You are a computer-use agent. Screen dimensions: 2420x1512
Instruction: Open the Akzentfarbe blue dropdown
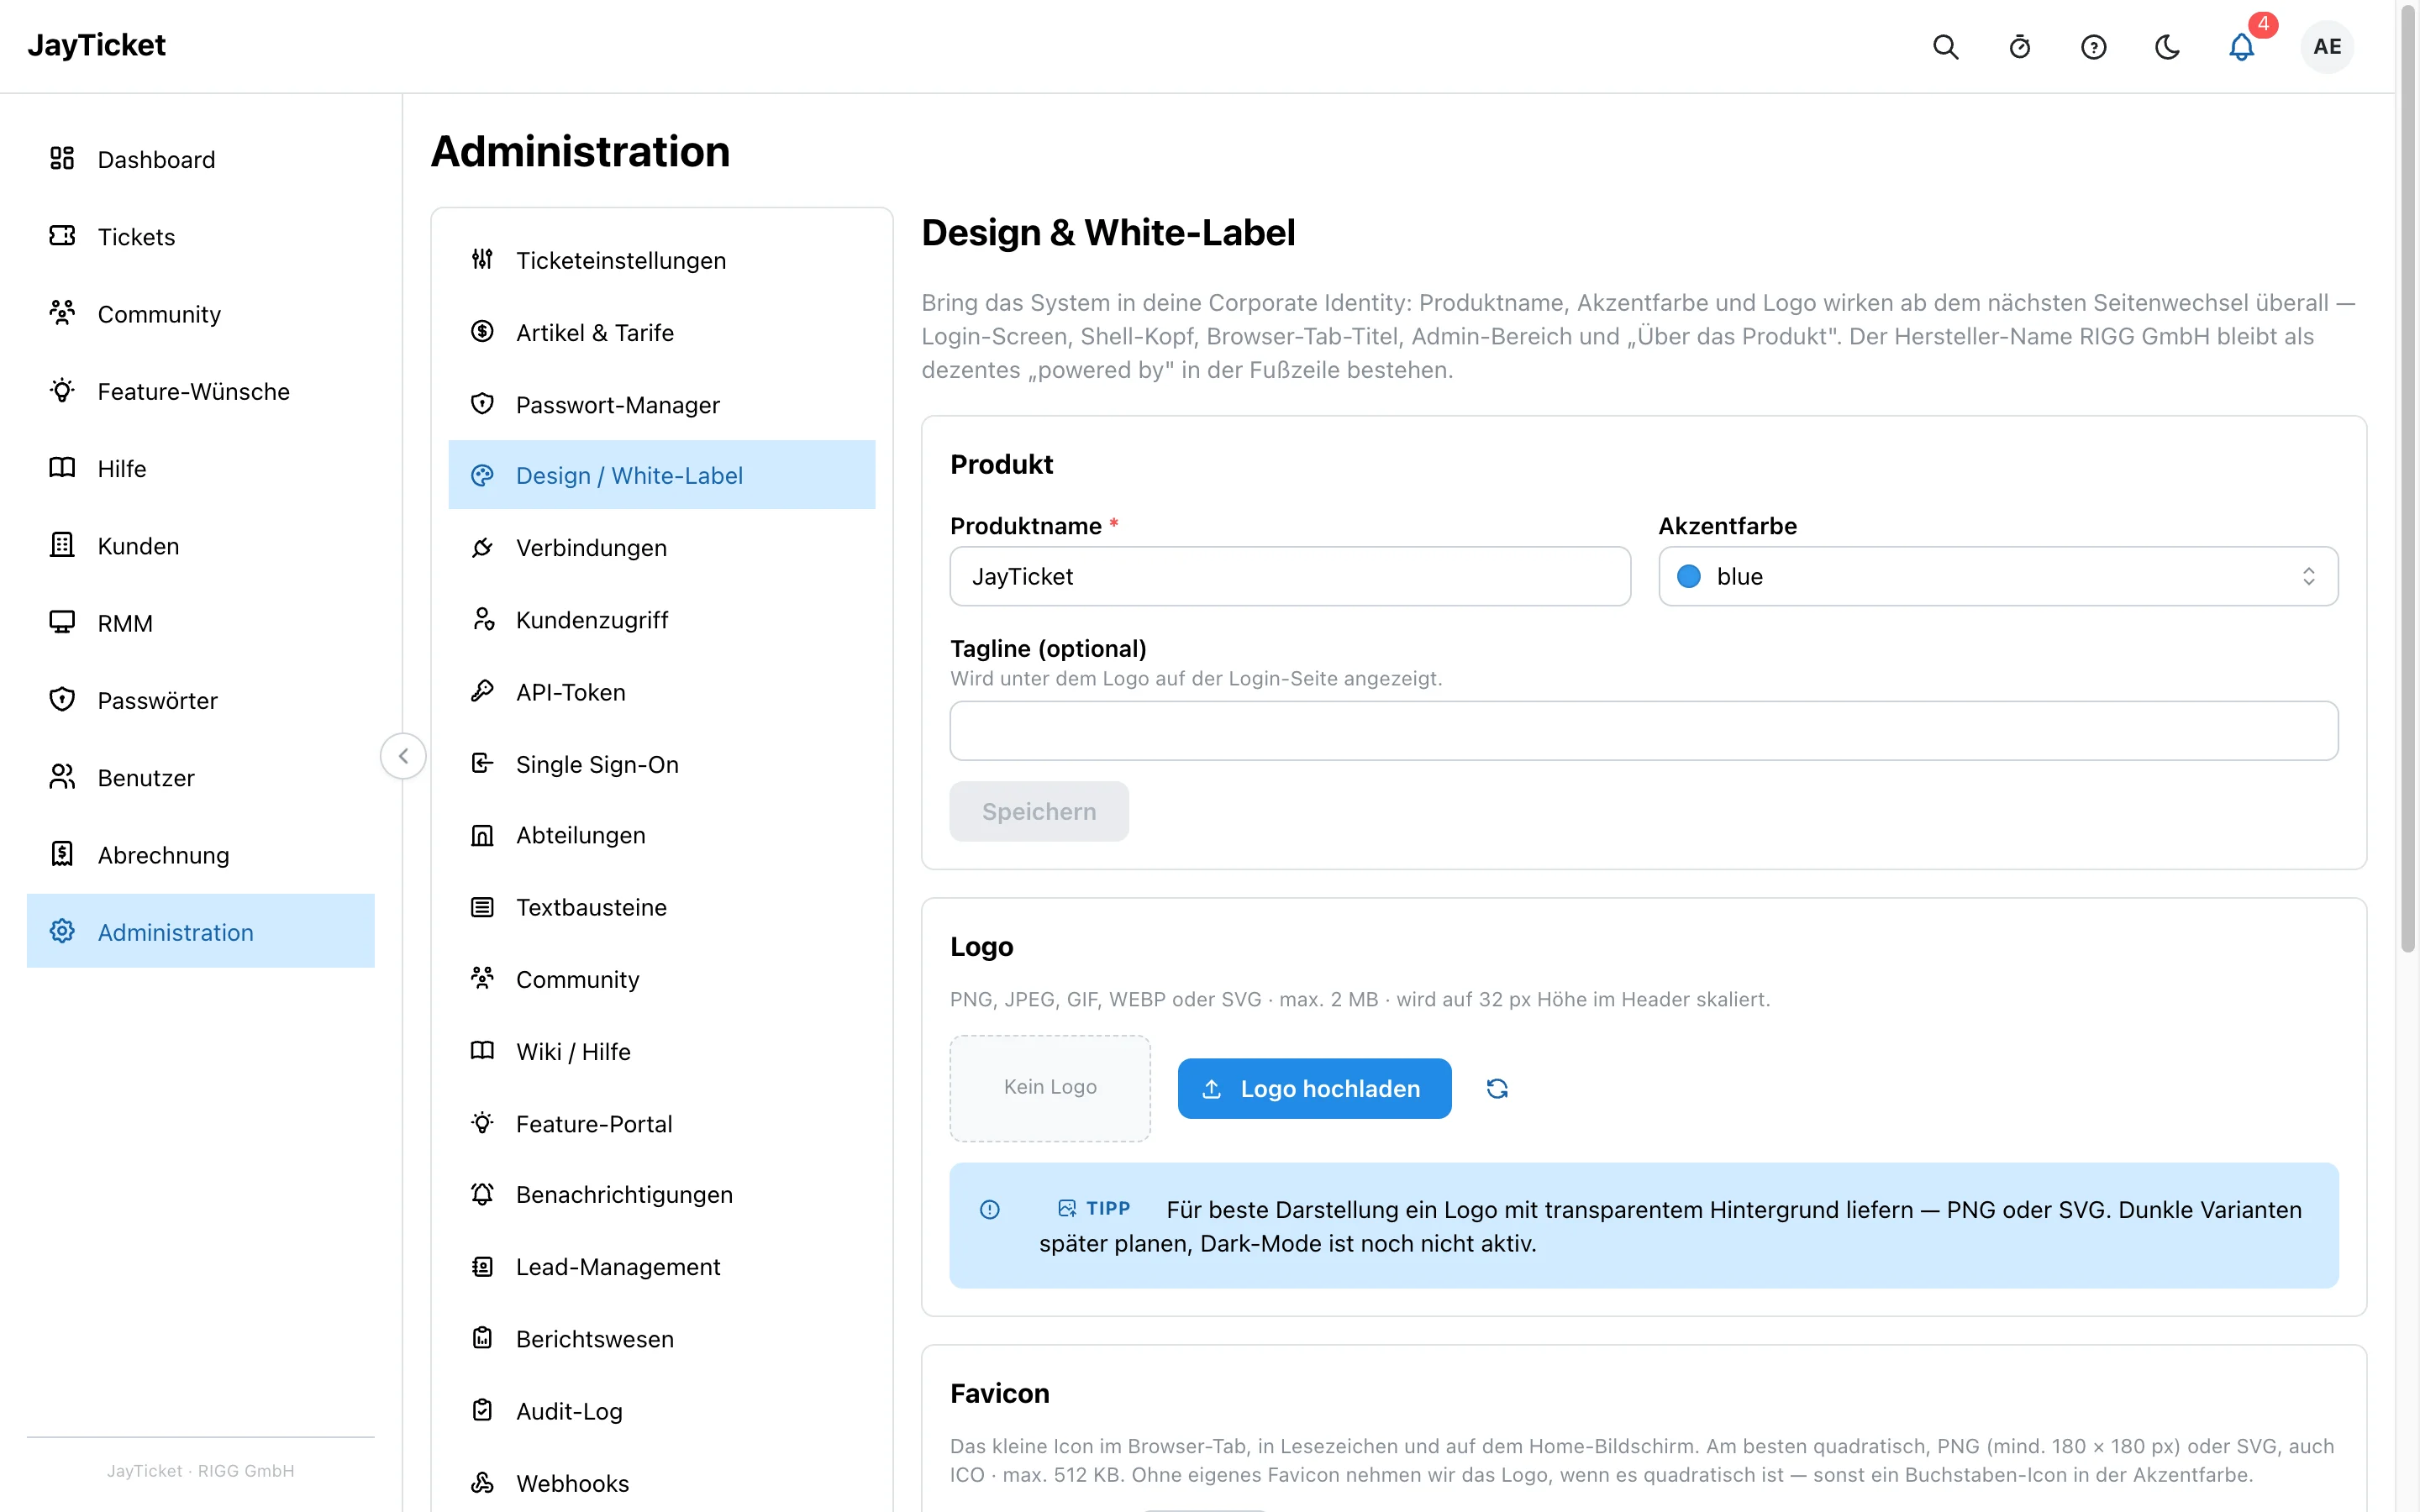[x=1997, y=576]
